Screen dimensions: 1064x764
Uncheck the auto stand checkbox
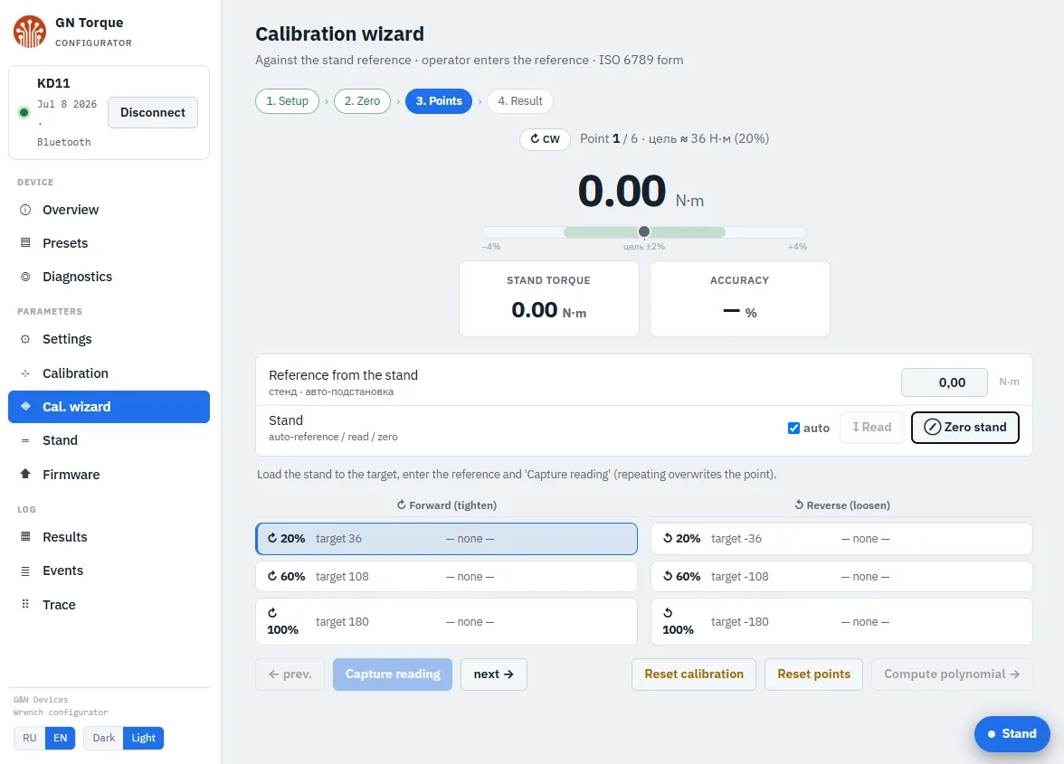pos(793,428)
